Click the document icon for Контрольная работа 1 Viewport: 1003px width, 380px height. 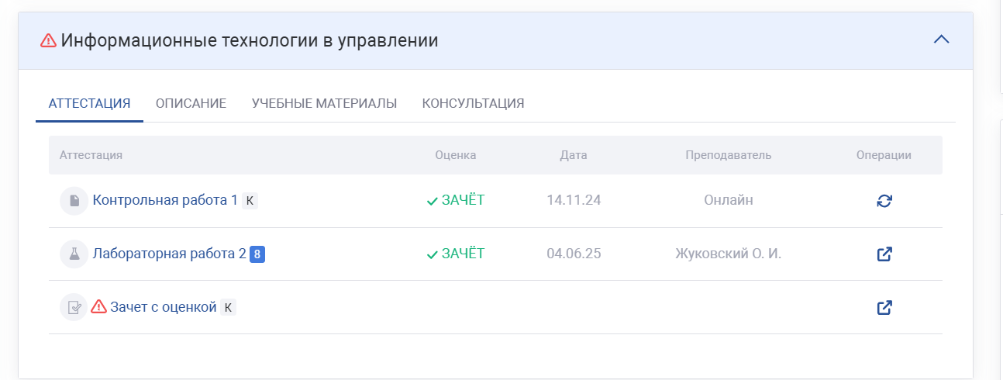tap(74, 201)
